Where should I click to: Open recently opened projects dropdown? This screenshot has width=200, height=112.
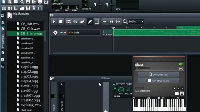tap(22, 2)
